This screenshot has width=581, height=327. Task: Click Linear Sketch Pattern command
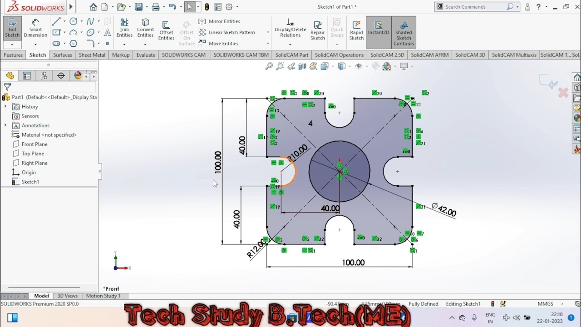tap(227, 32)
